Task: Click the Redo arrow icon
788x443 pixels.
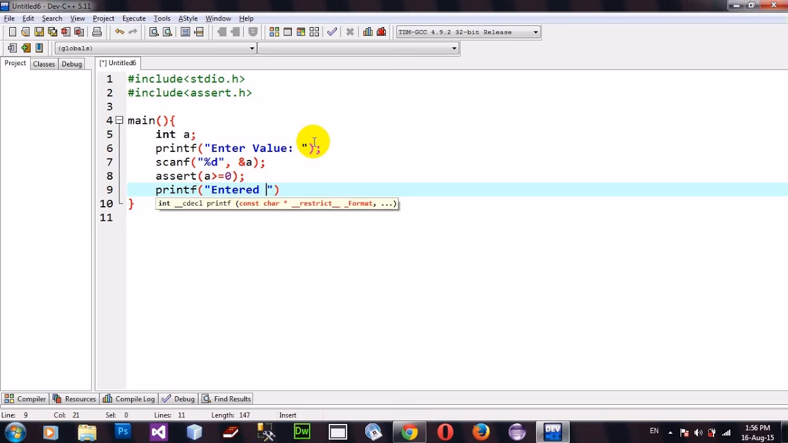Action: pos(132,32)
